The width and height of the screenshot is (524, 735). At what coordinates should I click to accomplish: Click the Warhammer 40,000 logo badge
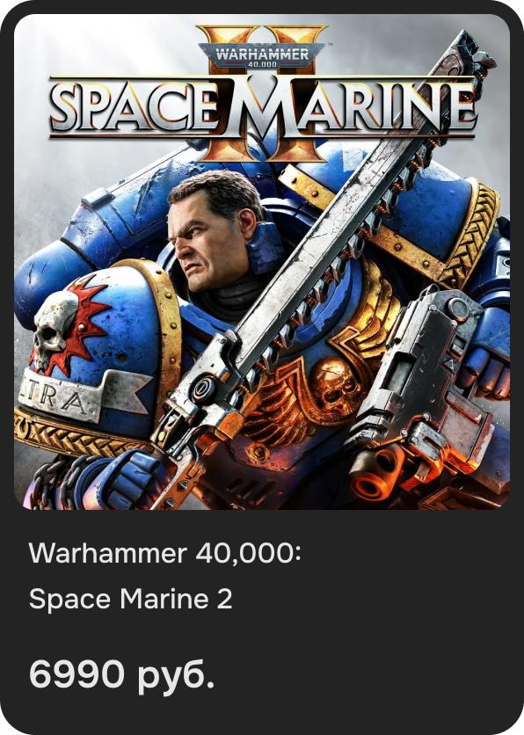[261, 55]
